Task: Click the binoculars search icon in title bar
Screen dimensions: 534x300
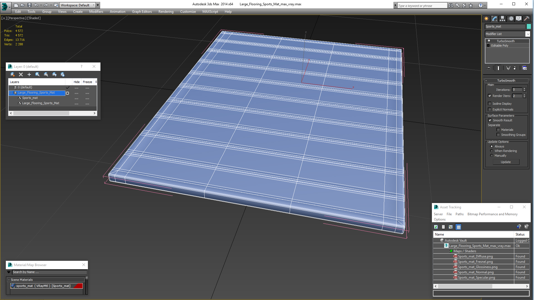Action: (x=451, y=5)
